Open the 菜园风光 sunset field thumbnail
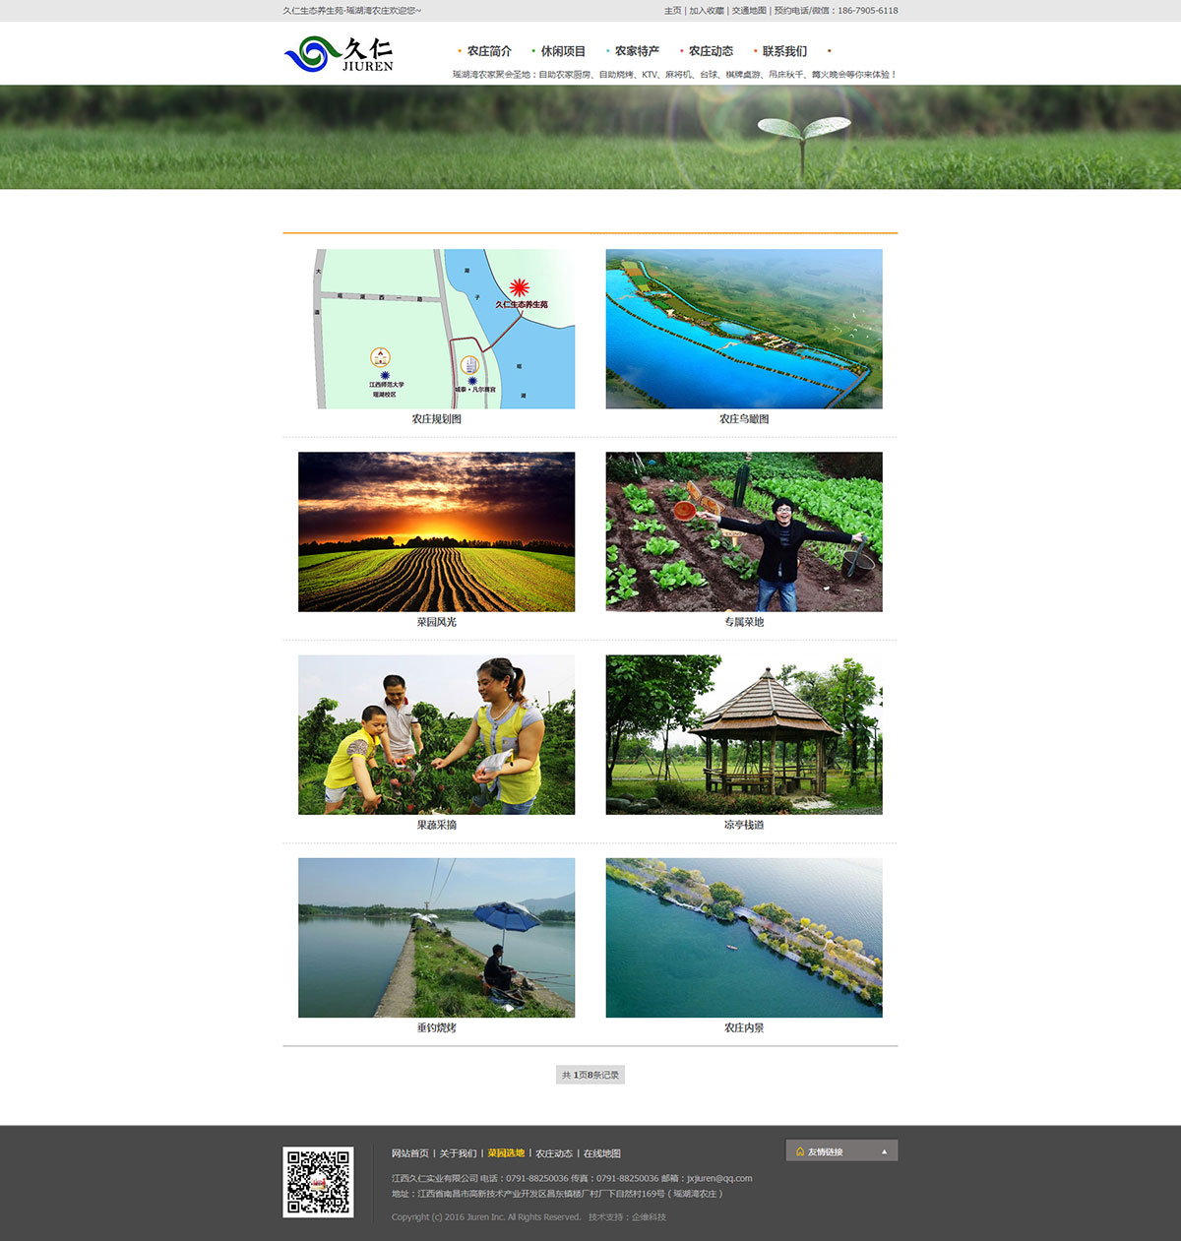1181x1241 pixels. 436,531
